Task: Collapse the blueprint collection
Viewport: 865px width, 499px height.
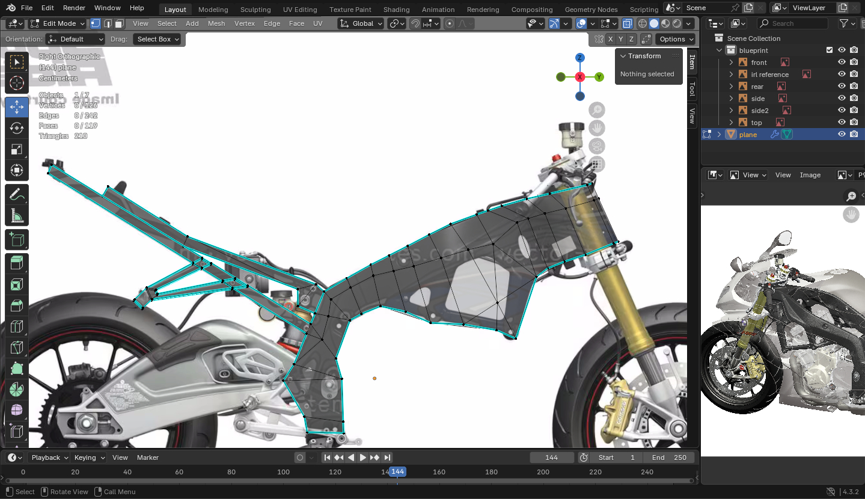Action: tap(720, 51)
